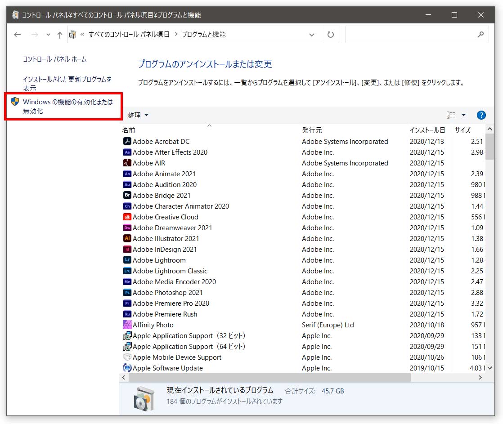Click the breadcrumb Control Panel folder icon
503x424 pixels.
[73, 34]
